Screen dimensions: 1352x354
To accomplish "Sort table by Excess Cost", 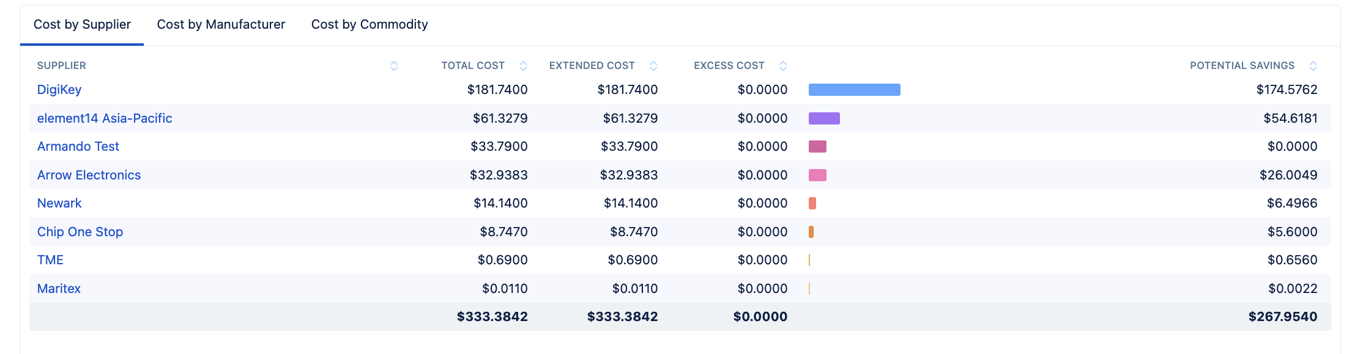I will point(783,66).
